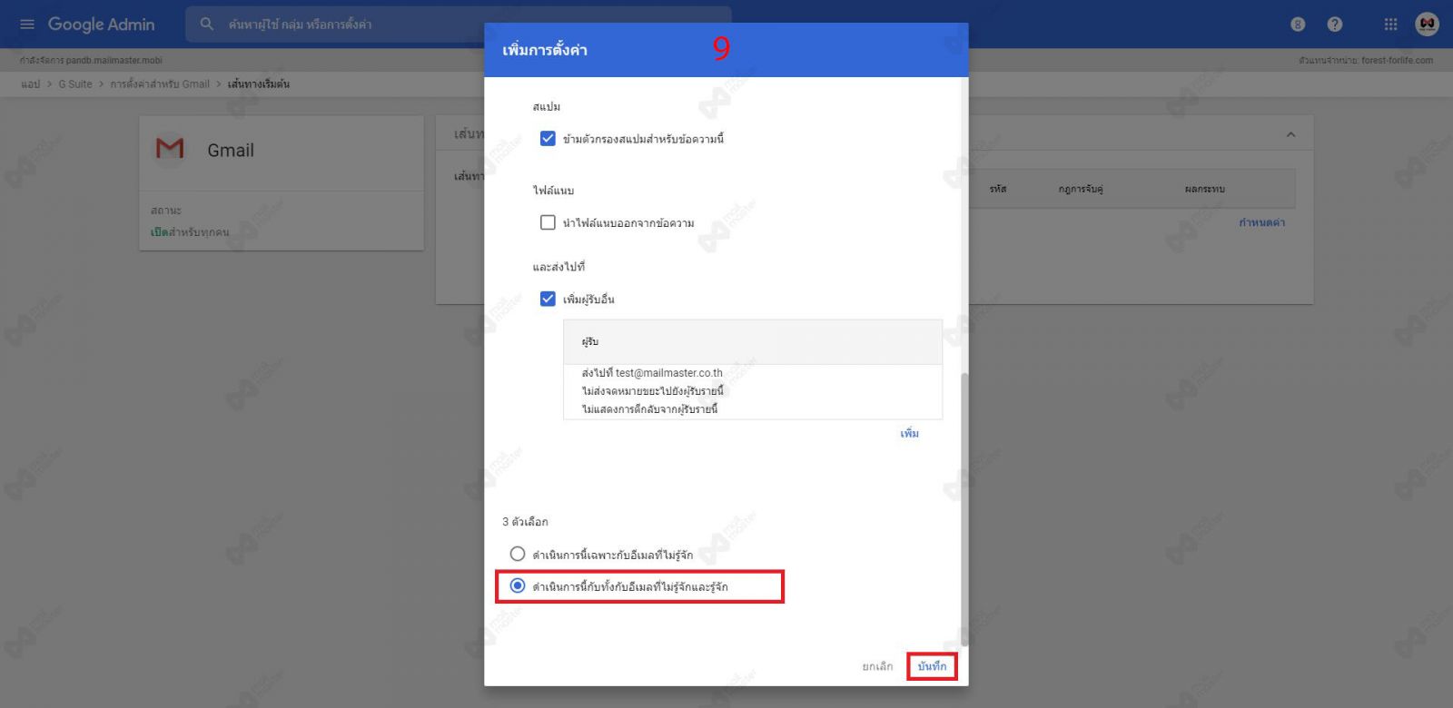Click the "3 ตัวเลือก" section label
The width and height of the screenshot is (1453, 708).
[525, 522]
